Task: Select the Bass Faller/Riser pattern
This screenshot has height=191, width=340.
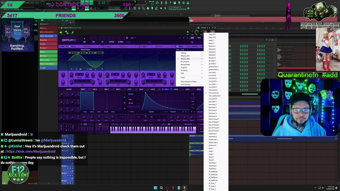Action: coord(49,64)
